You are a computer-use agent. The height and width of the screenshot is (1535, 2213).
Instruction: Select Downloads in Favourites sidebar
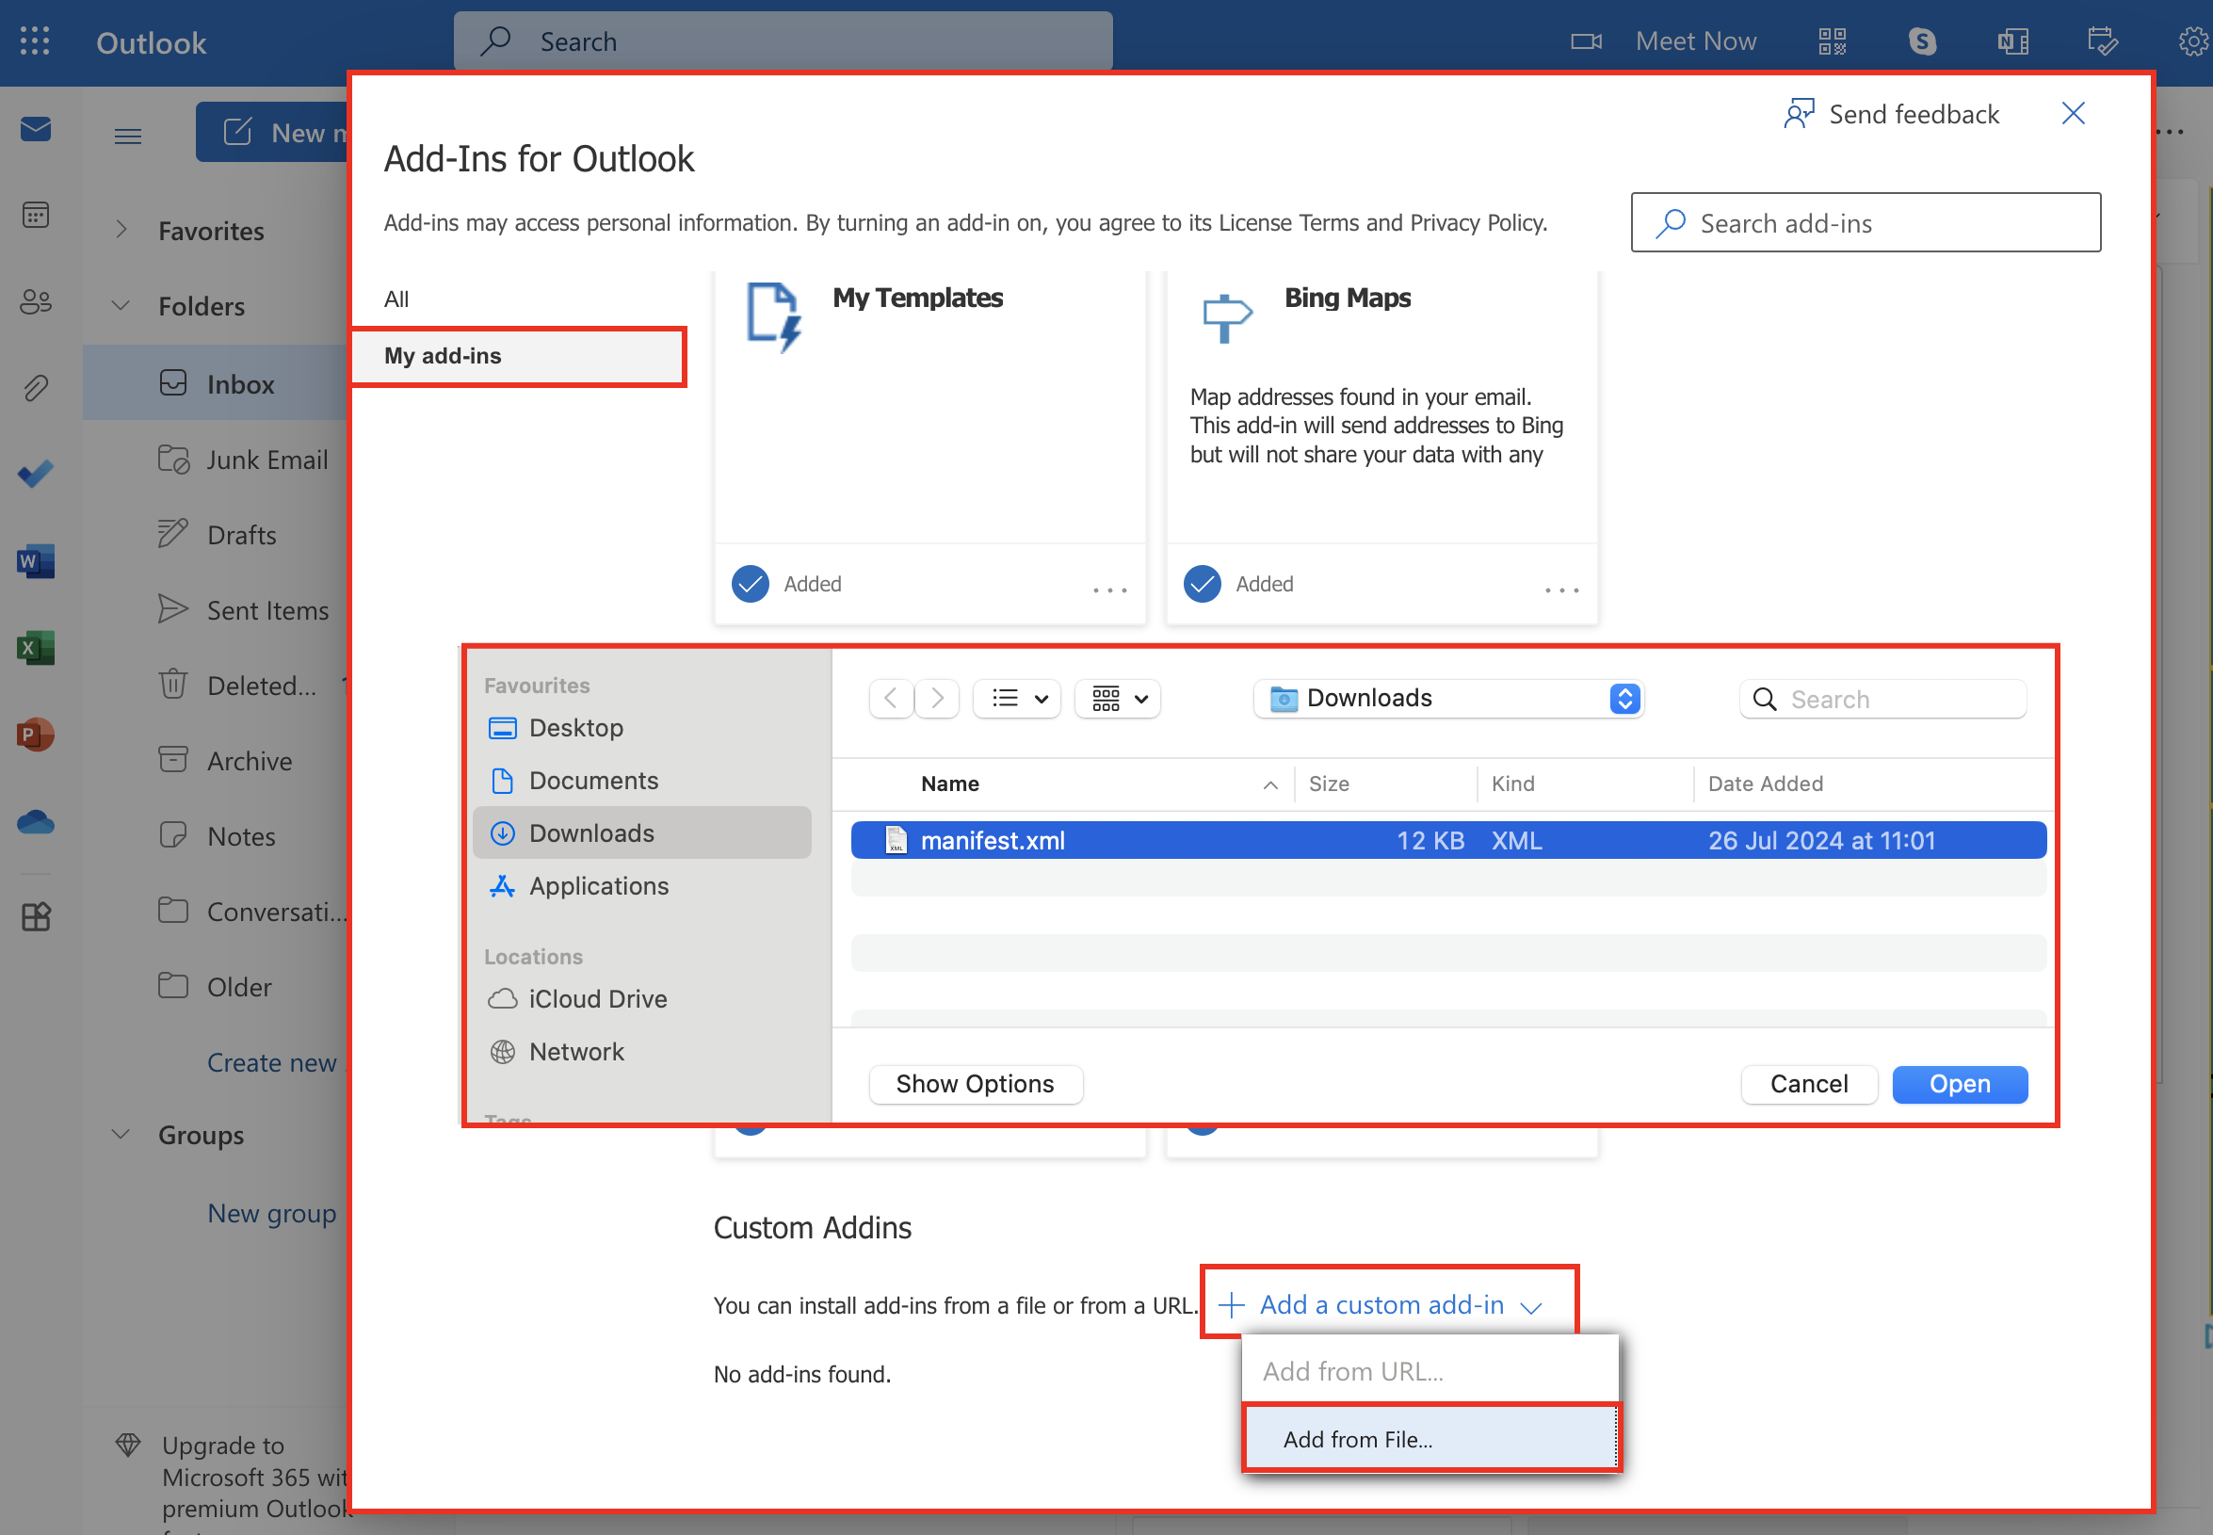pyautogui.click(x=642, y=832)
